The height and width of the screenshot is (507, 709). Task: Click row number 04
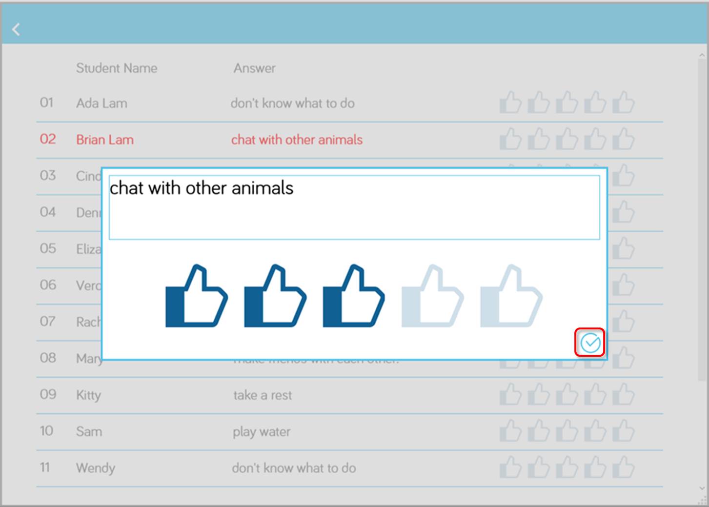(x=48, y=212)
